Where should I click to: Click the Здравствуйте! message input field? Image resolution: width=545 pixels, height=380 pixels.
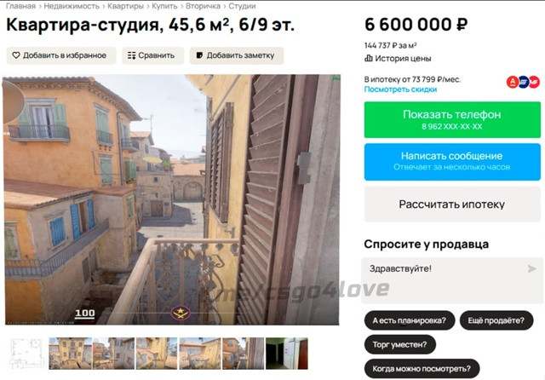(452, 280)
